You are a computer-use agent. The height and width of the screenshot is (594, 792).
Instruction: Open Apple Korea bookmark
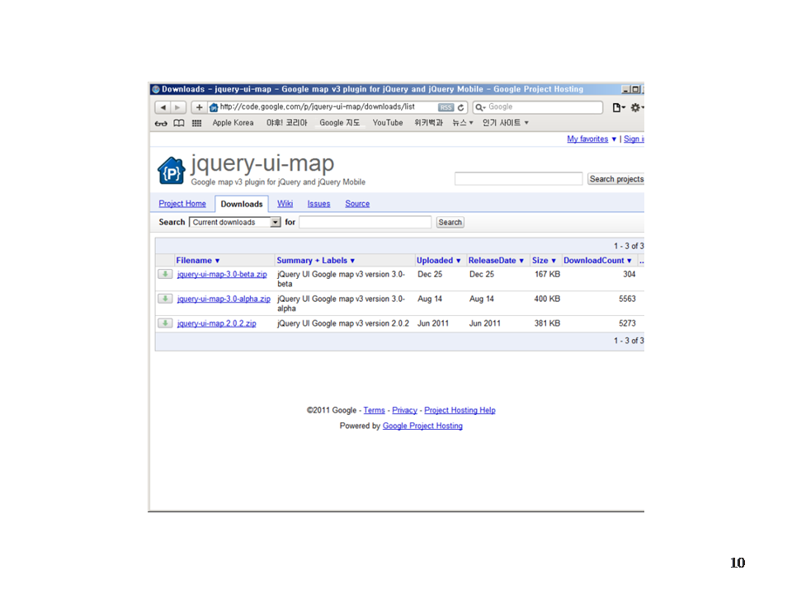[x=233, y=123]
